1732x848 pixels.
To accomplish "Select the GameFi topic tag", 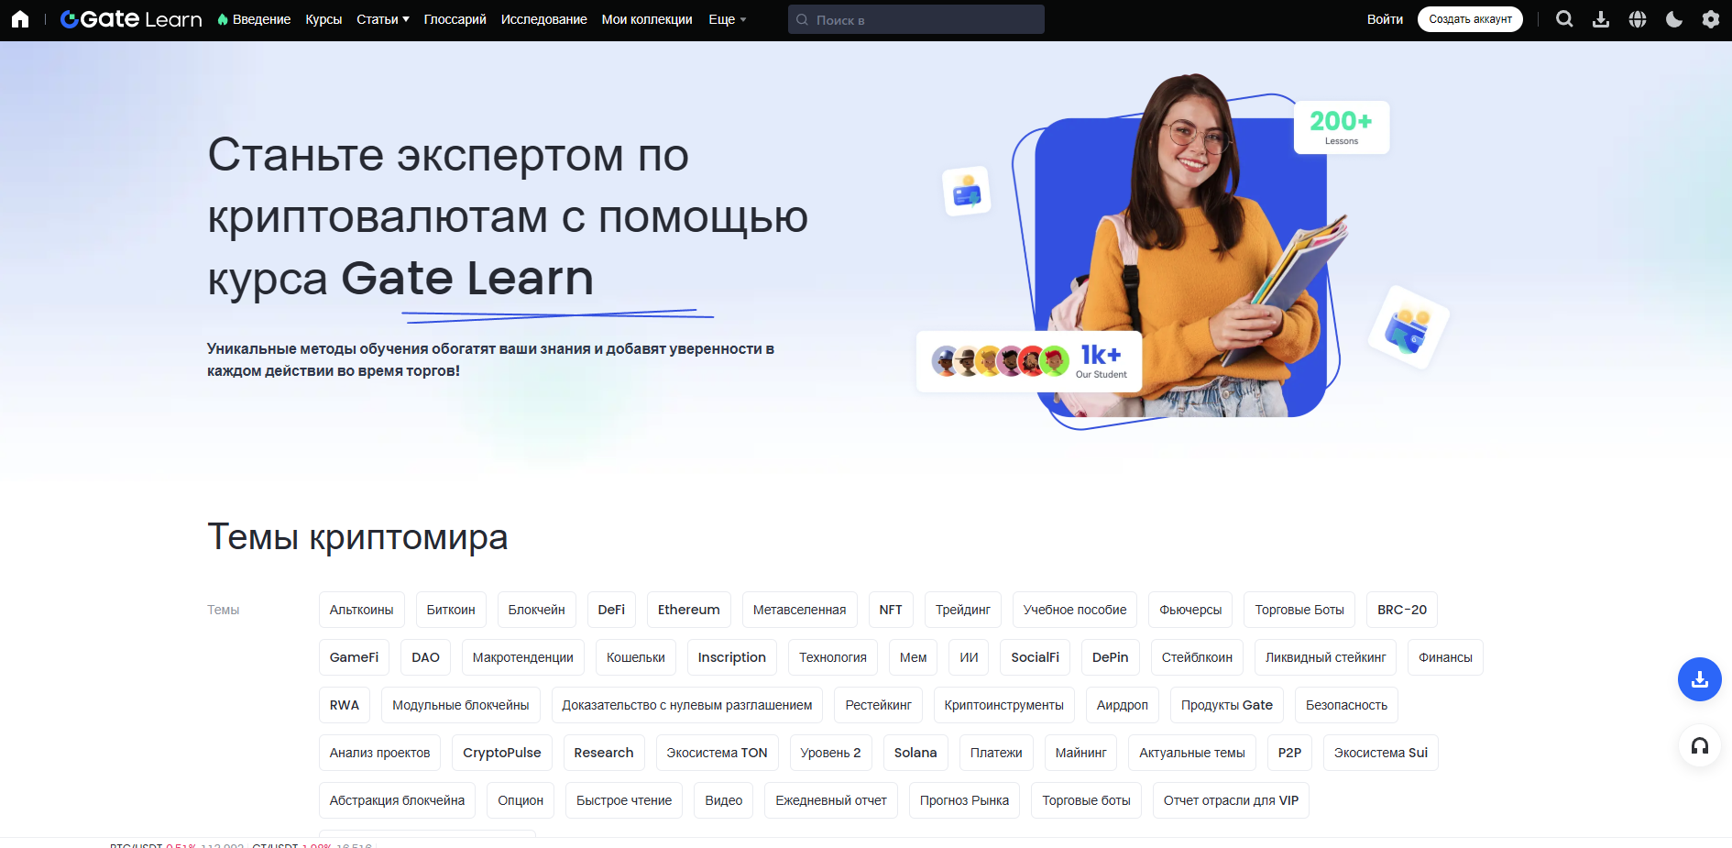I will click(354, 657).
